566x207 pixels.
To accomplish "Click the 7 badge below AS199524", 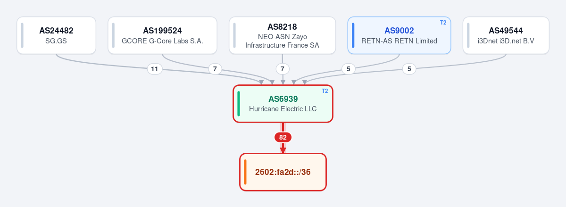I will point(215,69).
